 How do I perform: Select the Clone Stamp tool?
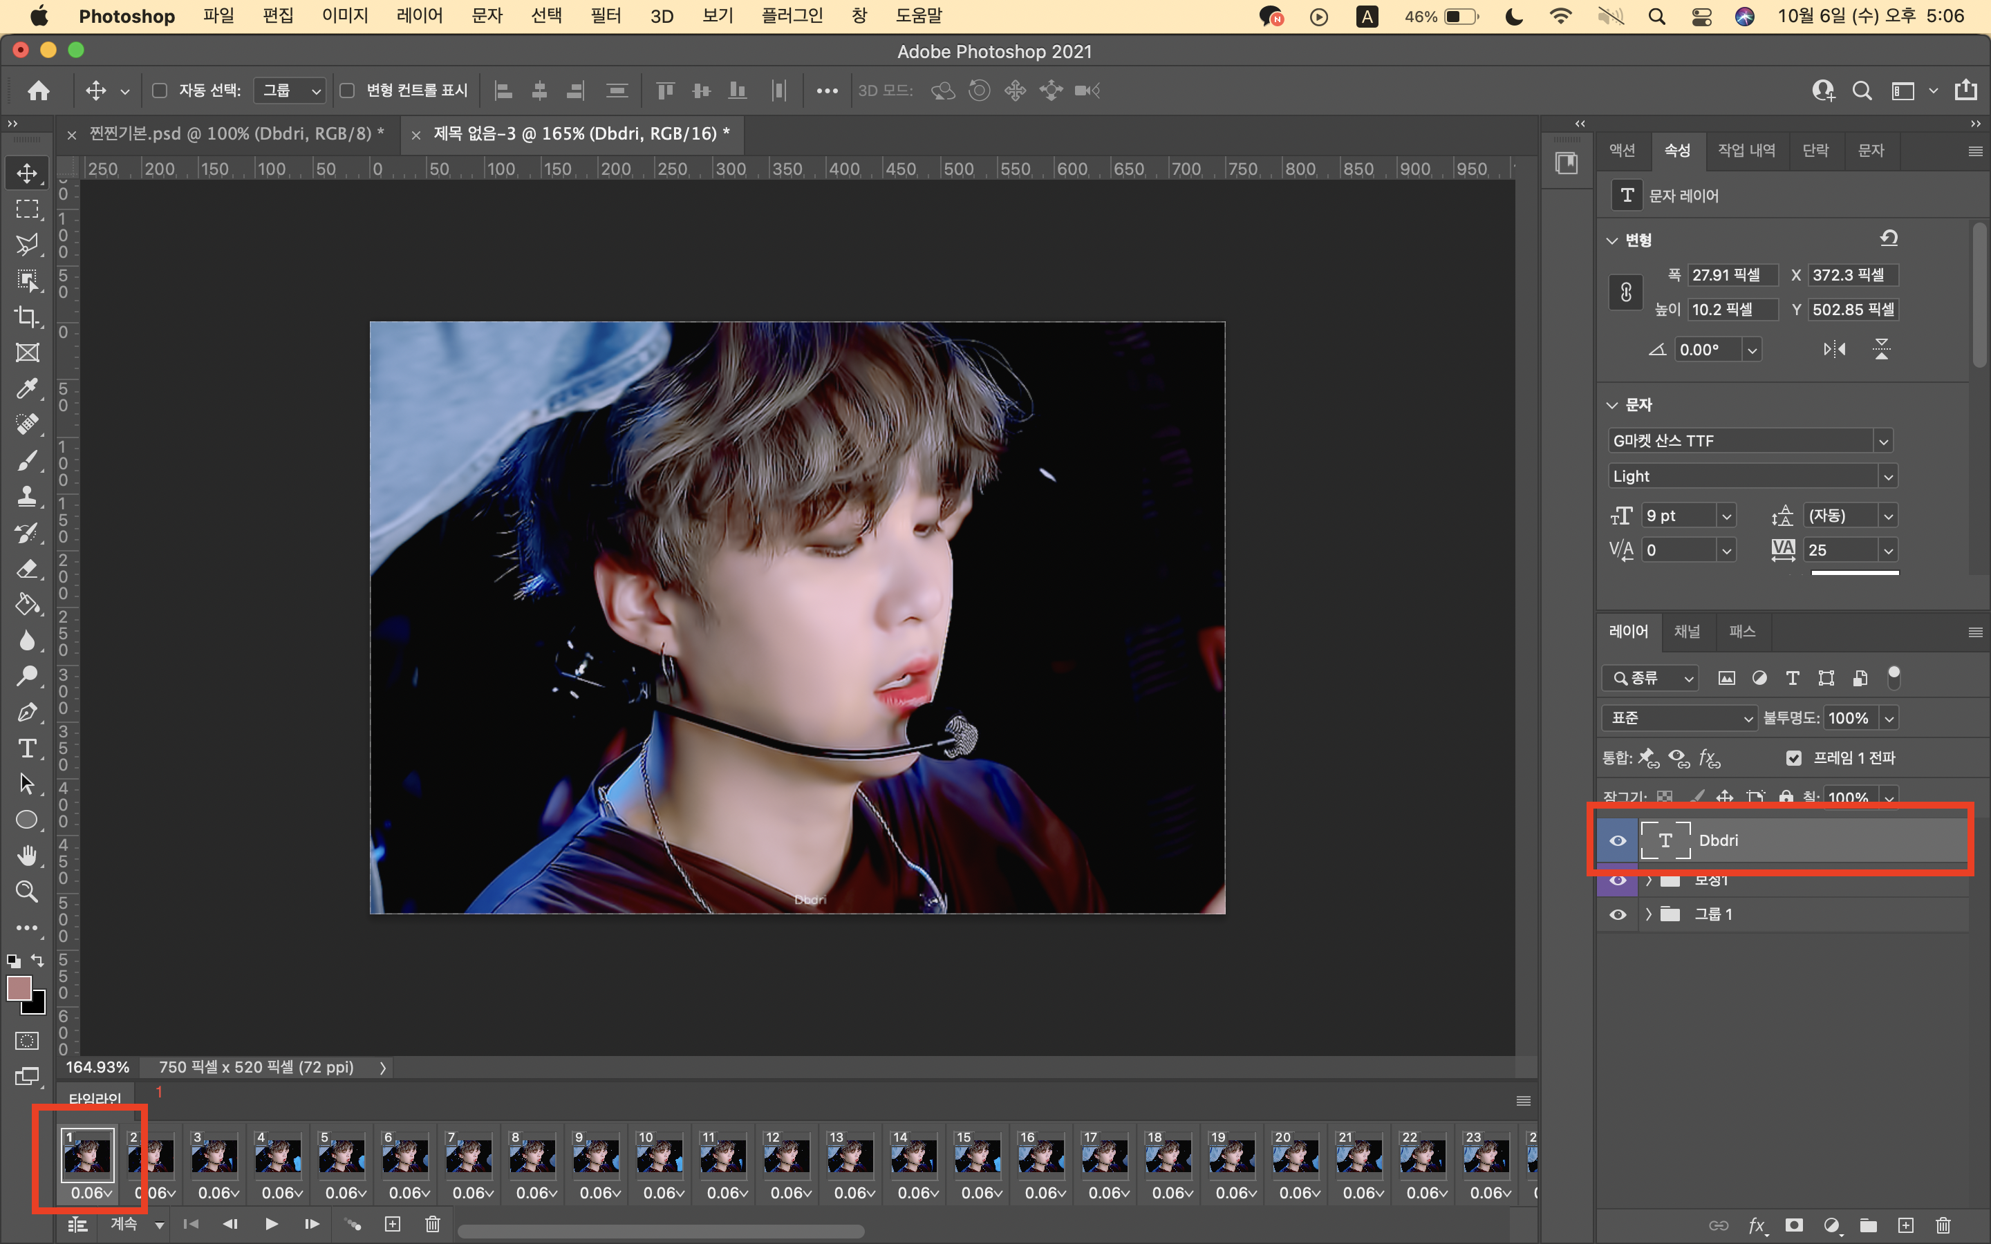(27, 496)
